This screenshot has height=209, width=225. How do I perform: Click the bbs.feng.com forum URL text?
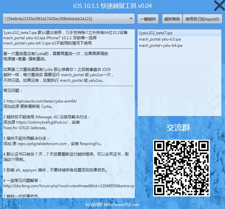coord(69,186)
